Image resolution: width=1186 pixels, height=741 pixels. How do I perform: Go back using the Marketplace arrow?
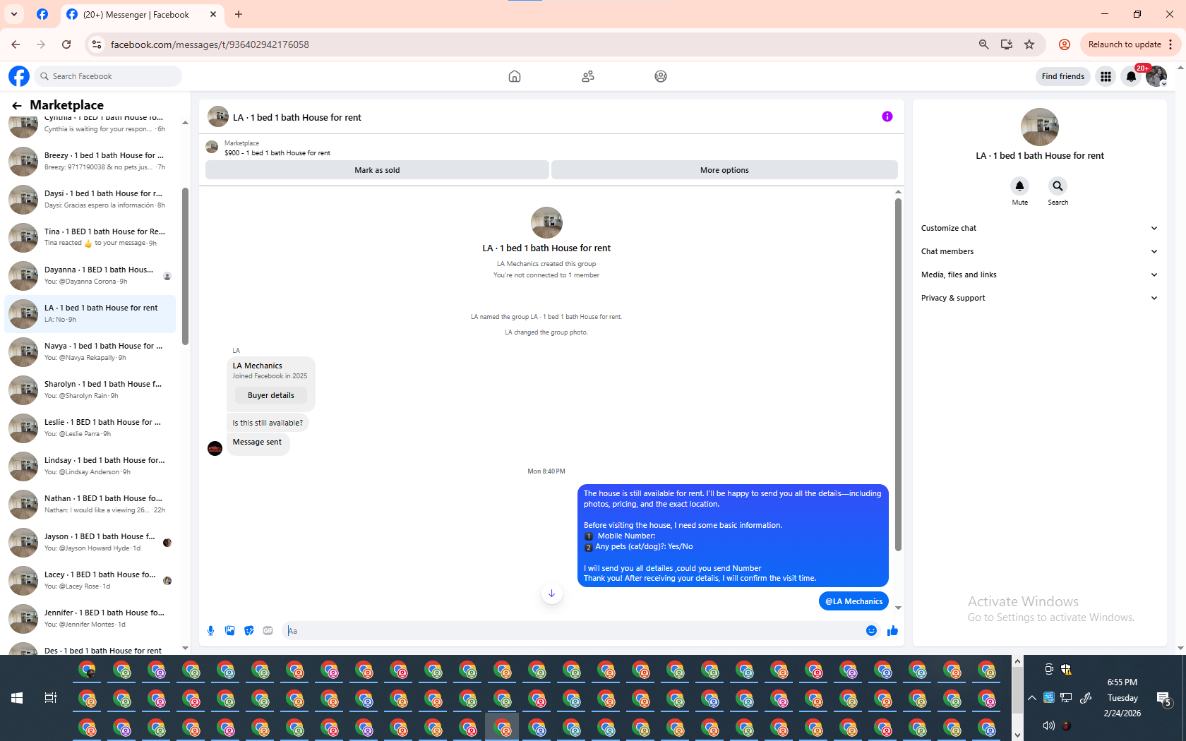pos(17,105)
